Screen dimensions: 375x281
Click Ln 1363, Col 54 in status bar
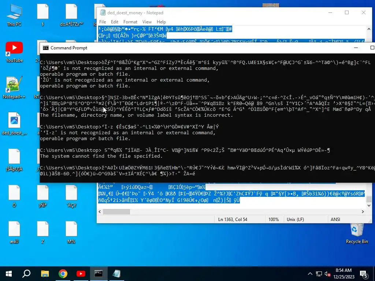[x=233, y=220]
